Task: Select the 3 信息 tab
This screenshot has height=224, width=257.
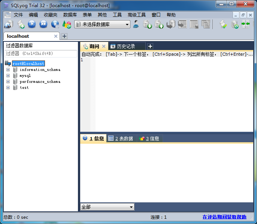Action: 149,139
